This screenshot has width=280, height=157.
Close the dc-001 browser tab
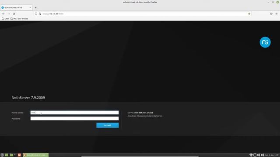click(x=30, y=8)
